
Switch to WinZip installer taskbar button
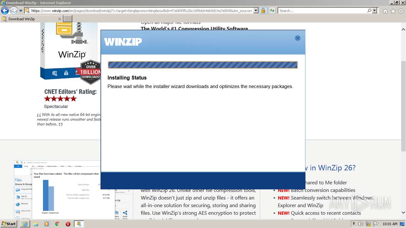pyautogui.click(x=79, y=224)
